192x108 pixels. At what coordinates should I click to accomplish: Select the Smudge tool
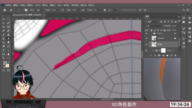(x=8, y=43)
